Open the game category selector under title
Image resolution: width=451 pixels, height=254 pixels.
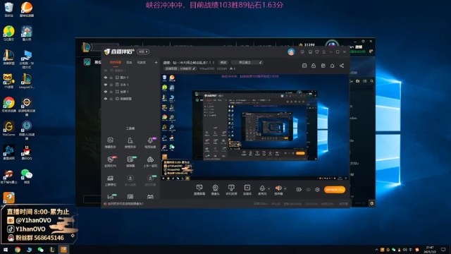click(x=180, y=68)
